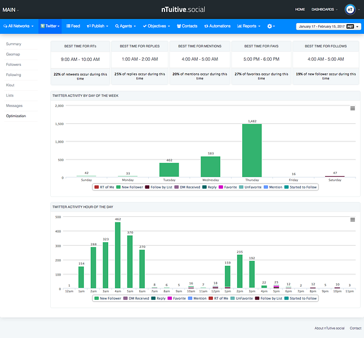Open the hour-of-day chart hamburger menu
The height and width of the screenshot is (338, 364).
[x=353, y=220]
